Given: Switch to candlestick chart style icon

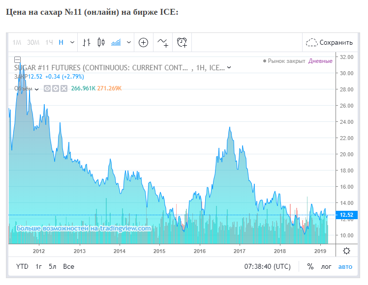Looking at the screenshot, I should coord(101,42).
